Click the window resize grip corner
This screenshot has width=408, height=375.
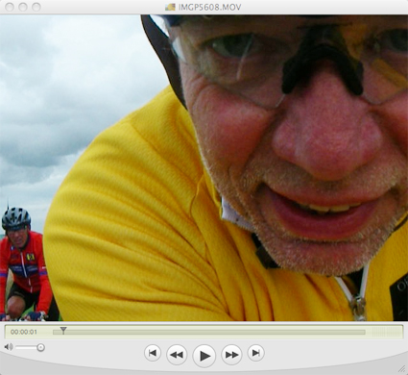pyautogui.click(x=401, y=368)
